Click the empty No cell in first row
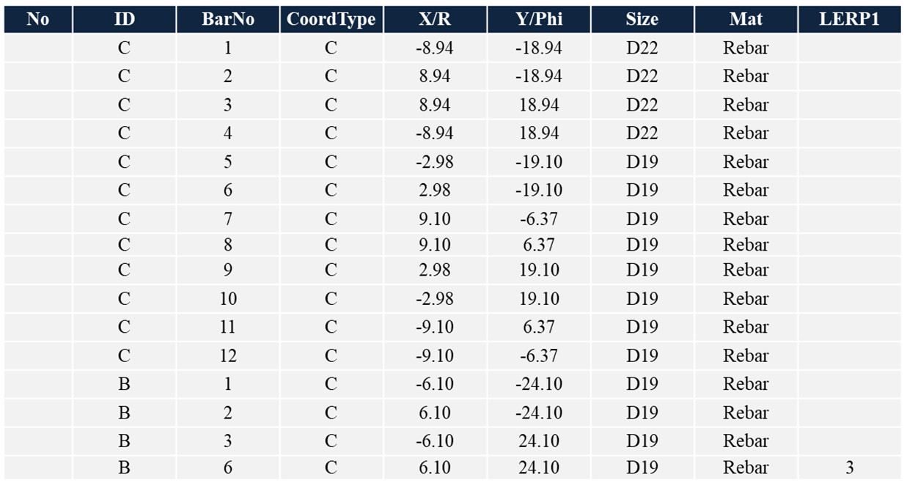This screenshot has width=907, height=483. point(38,48)
